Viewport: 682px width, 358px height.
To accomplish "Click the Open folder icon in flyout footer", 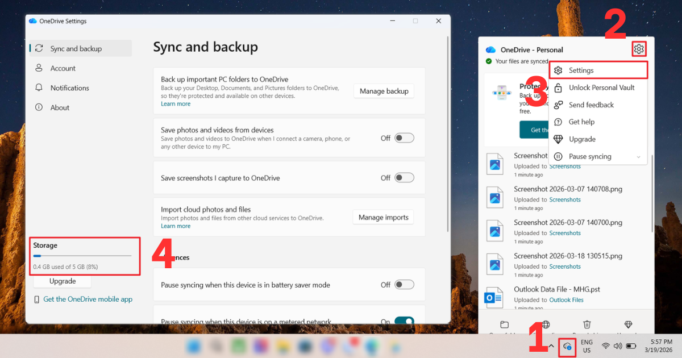I will pos(504,325).
